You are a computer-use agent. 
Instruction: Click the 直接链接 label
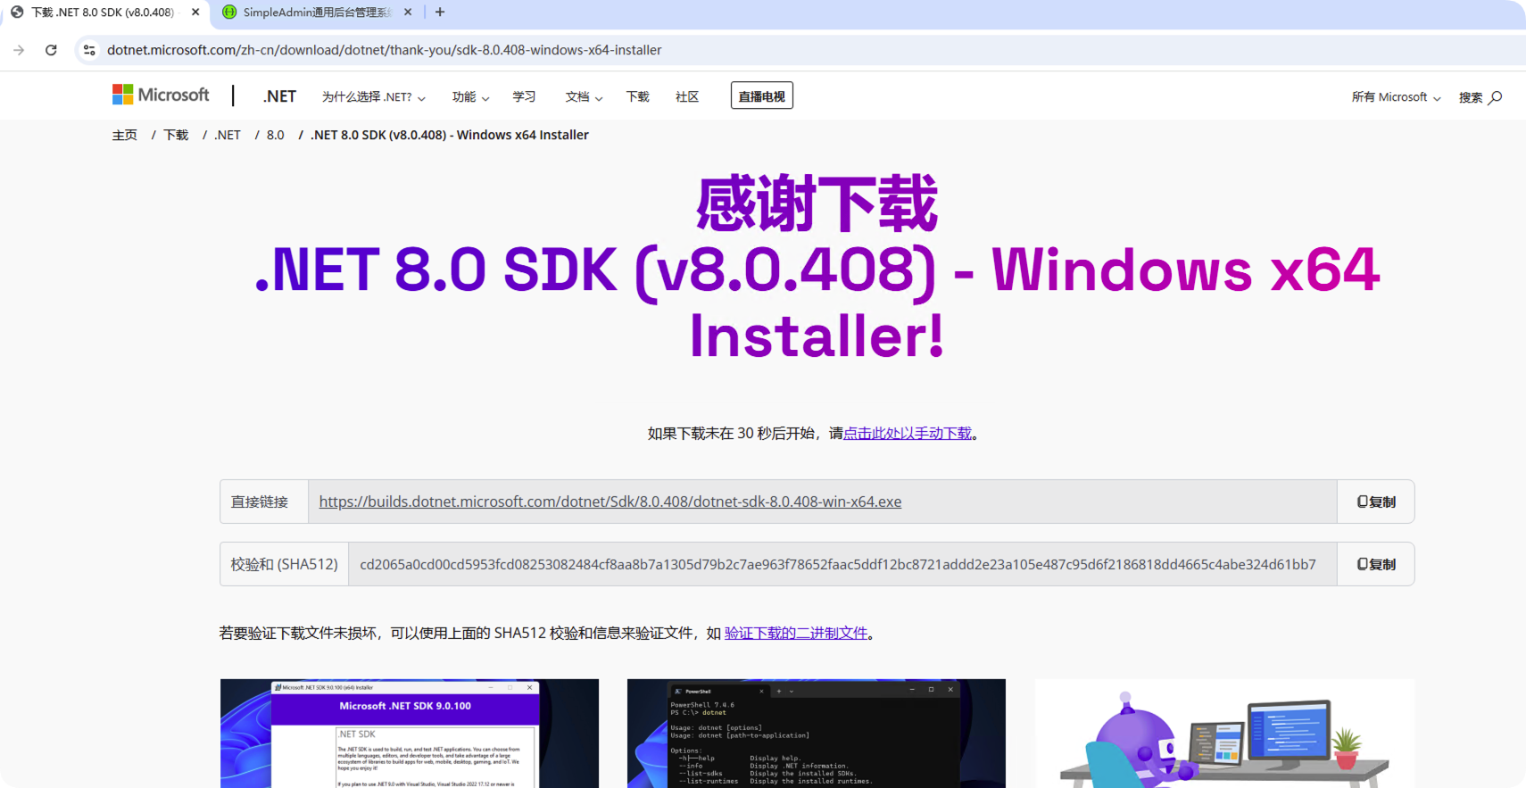tap(260, 502)
